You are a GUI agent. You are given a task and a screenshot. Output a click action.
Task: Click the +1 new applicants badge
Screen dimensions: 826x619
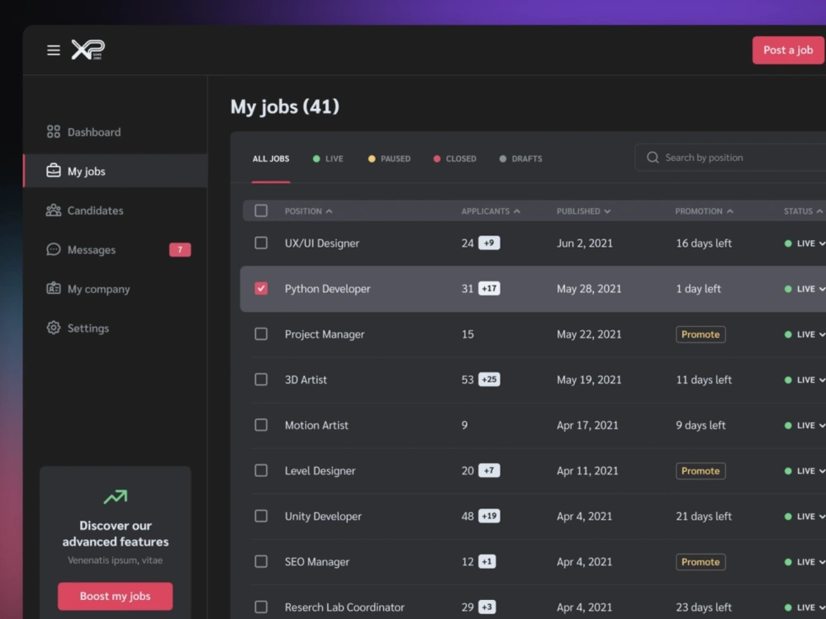tap(487, 561)
